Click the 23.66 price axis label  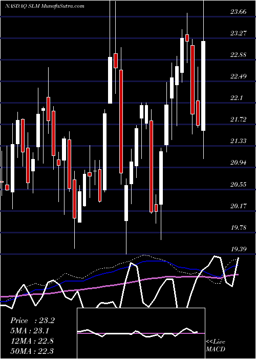238,12
